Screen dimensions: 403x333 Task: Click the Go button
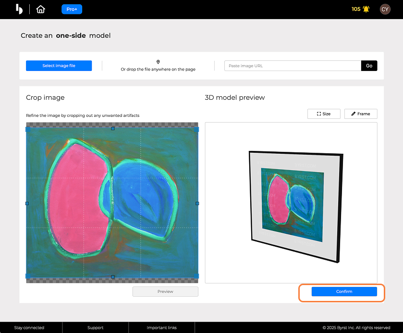[369, 66]
